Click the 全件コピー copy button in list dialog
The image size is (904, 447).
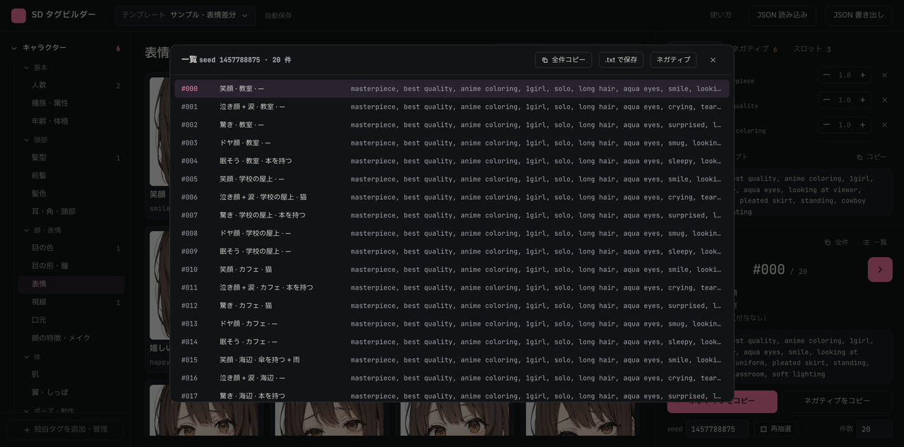tap(563, 60)
